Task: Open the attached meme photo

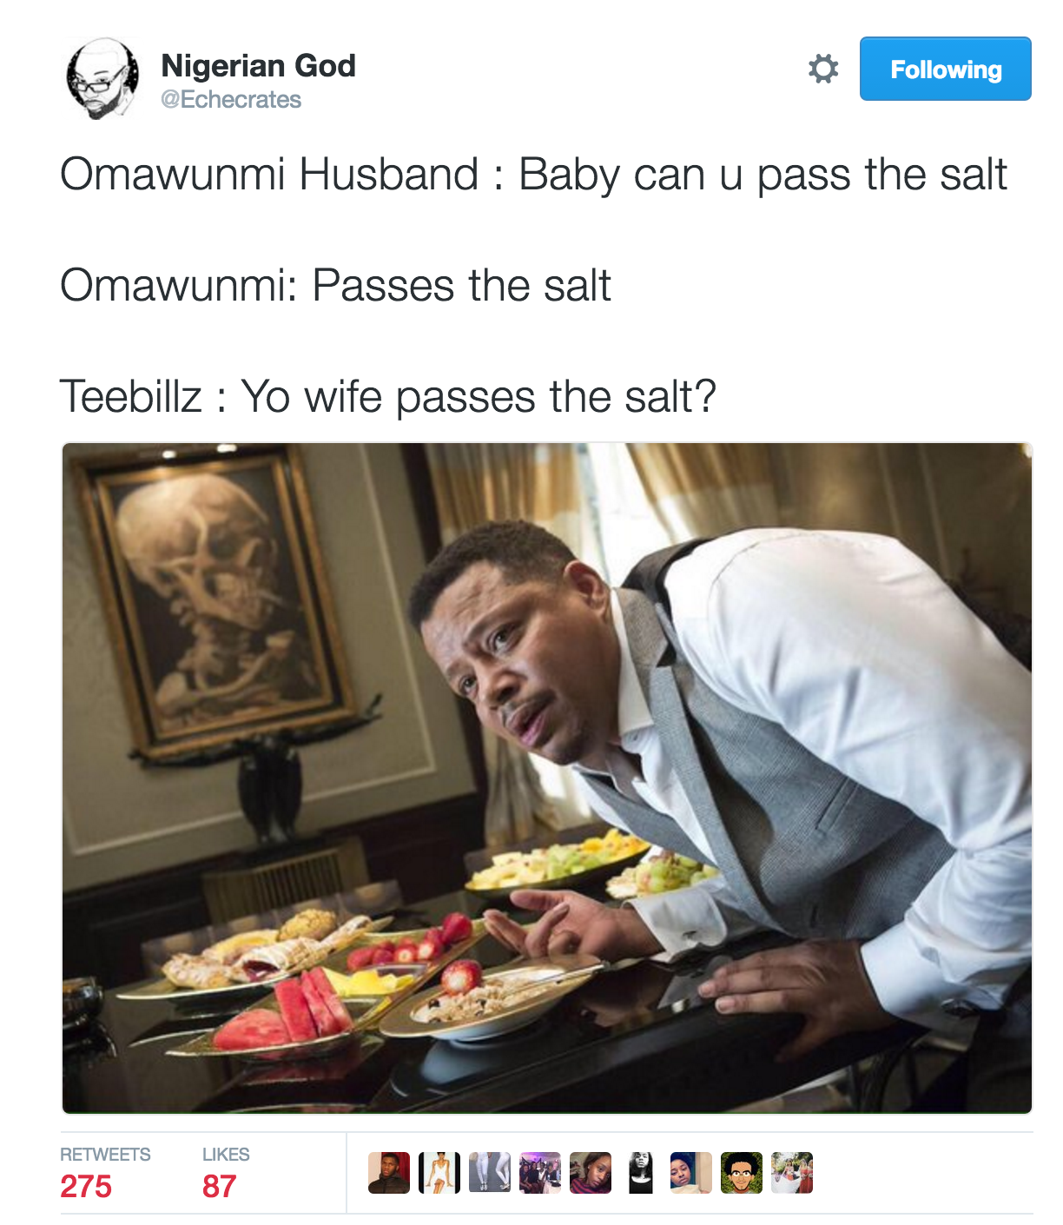Action: point(547,778)
